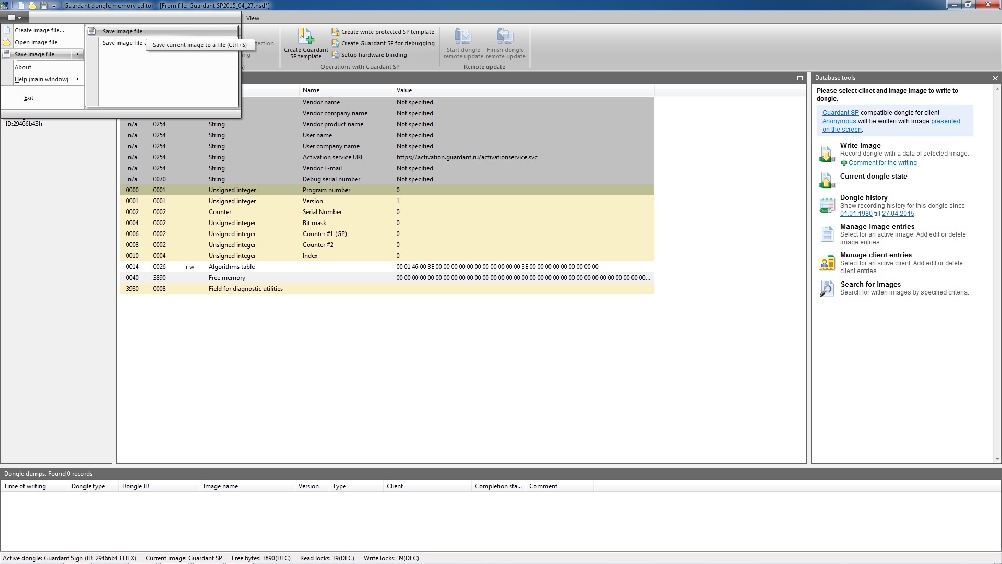
Task: Click the Search for images magnifier icon
Action: point(827,288)
